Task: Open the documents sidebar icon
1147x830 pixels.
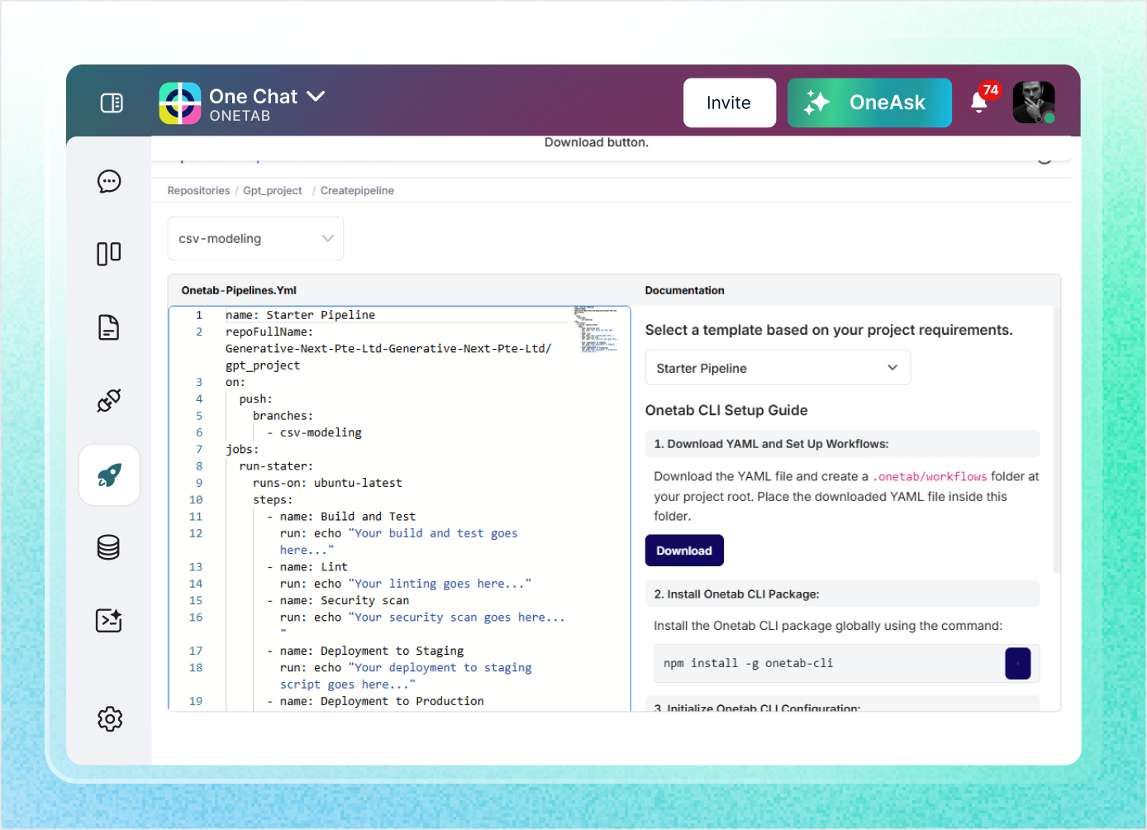Action: coord(109,327)
